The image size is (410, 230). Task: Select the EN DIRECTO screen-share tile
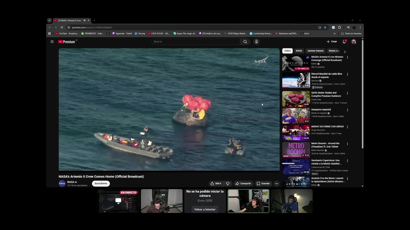(118, 201)
